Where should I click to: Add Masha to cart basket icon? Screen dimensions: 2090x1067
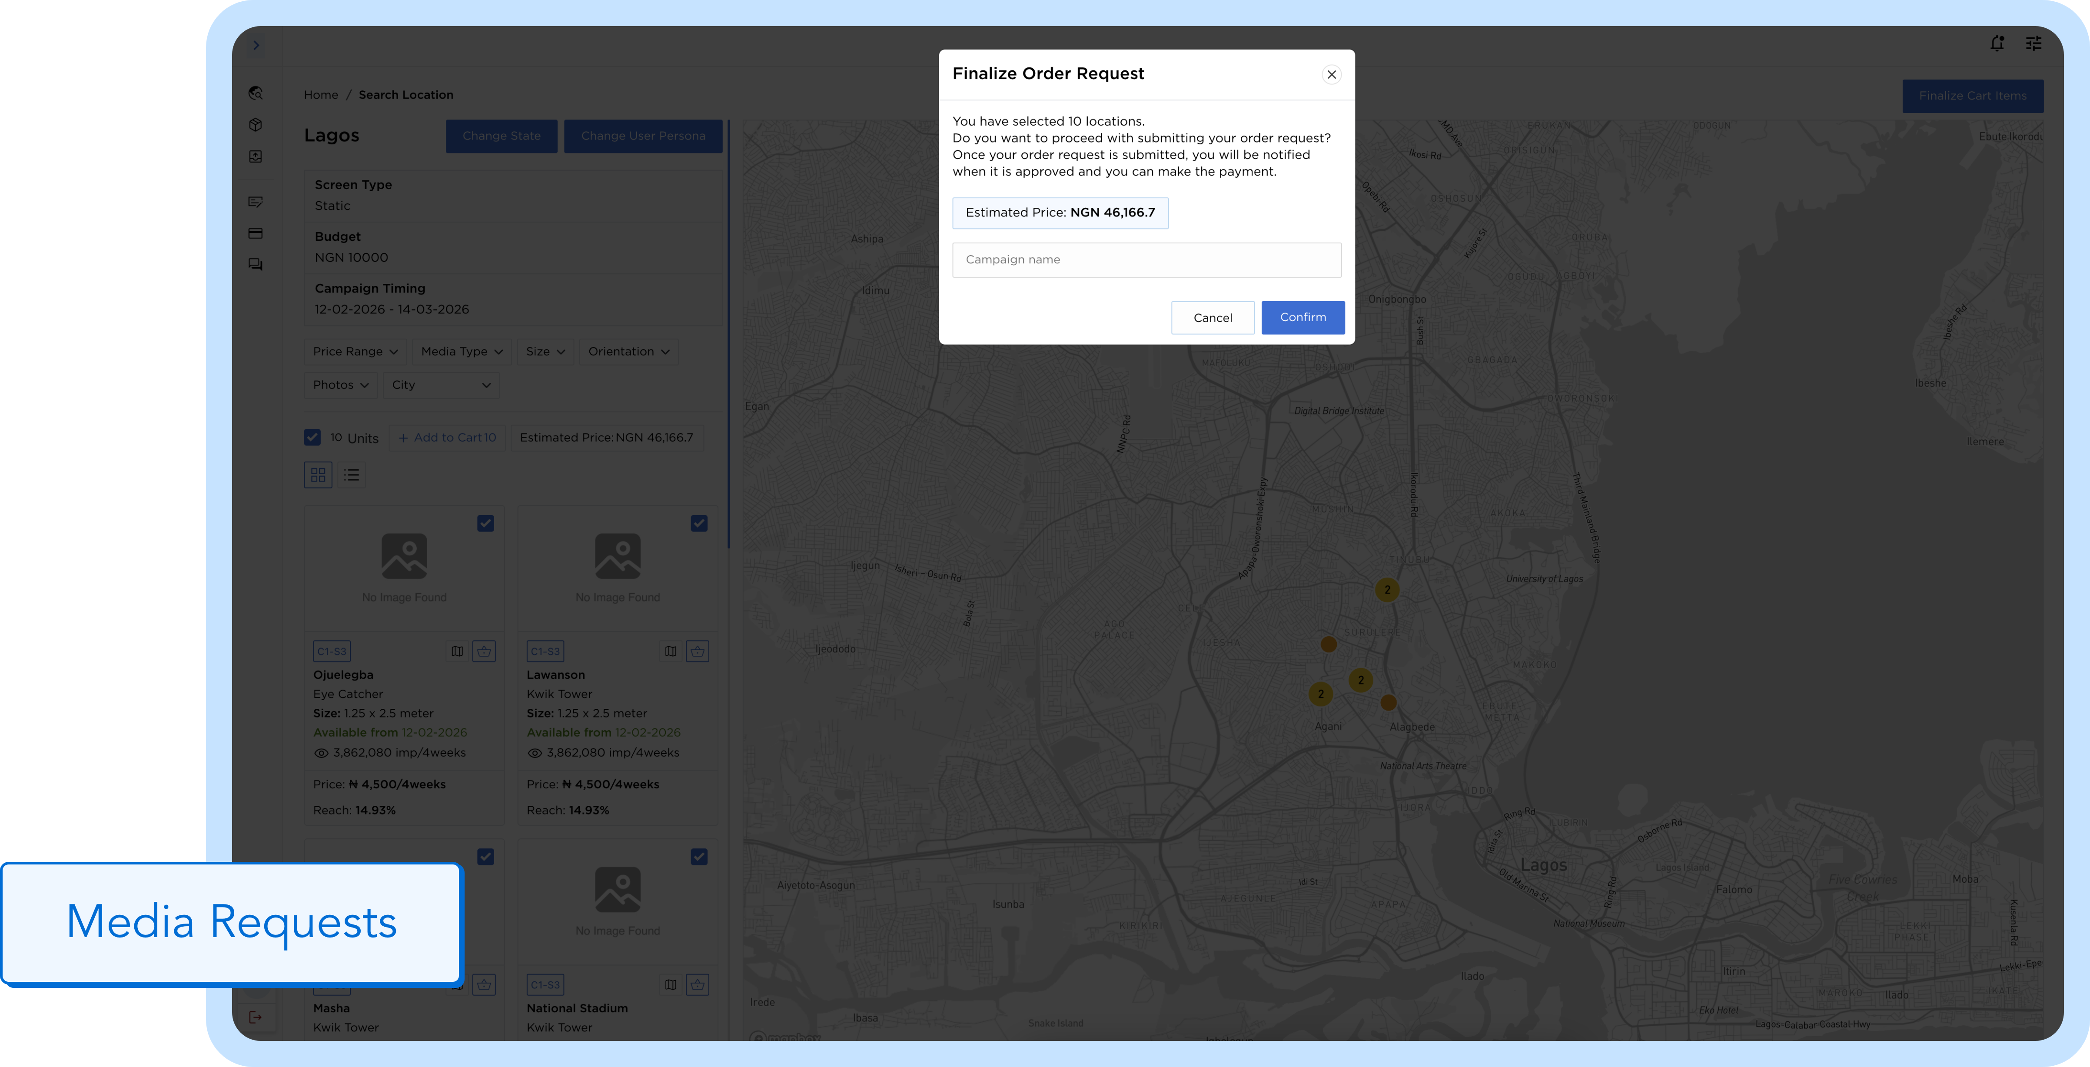(x=484, y=985)
